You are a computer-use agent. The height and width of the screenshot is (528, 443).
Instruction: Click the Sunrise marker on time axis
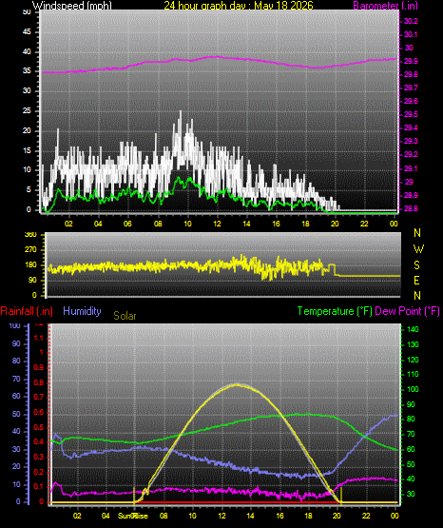[132, 516]
